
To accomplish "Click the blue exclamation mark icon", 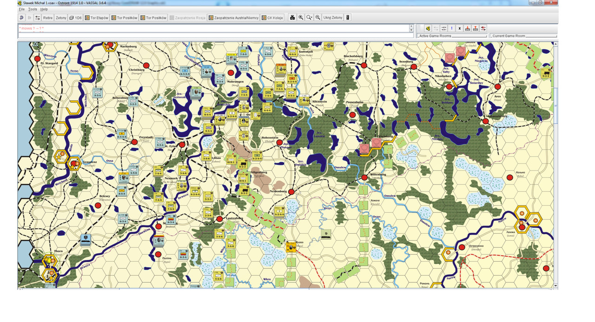I will coord(452,28).
